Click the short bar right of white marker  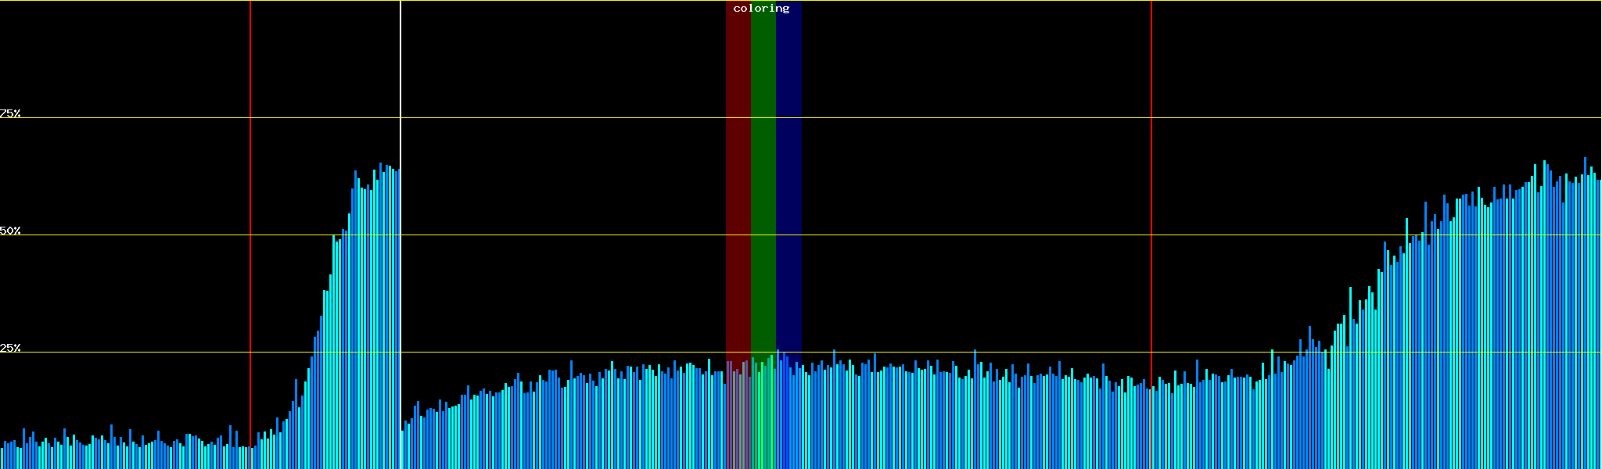402,450
